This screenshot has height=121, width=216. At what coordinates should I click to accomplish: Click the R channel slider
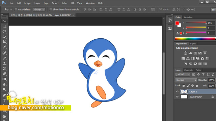click(x=196, y=22)
